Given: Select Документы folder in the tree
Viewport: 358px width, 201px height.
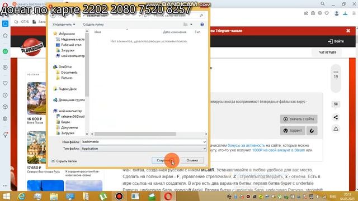Looking at the screenshot, I should [x=69, y=127].
